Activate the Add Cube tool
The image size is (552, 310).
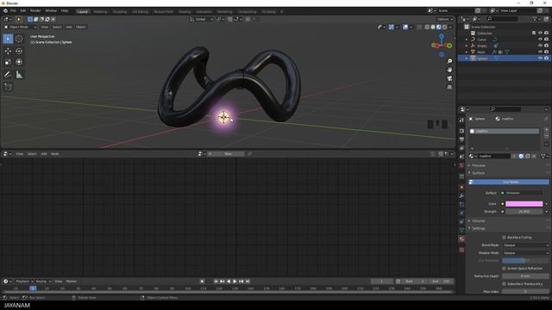click(x=8, y=86)
